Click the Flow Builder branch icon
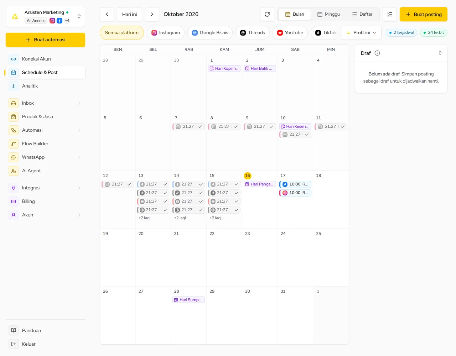Viewport: 456px width, 356px height. click(14, 144)
